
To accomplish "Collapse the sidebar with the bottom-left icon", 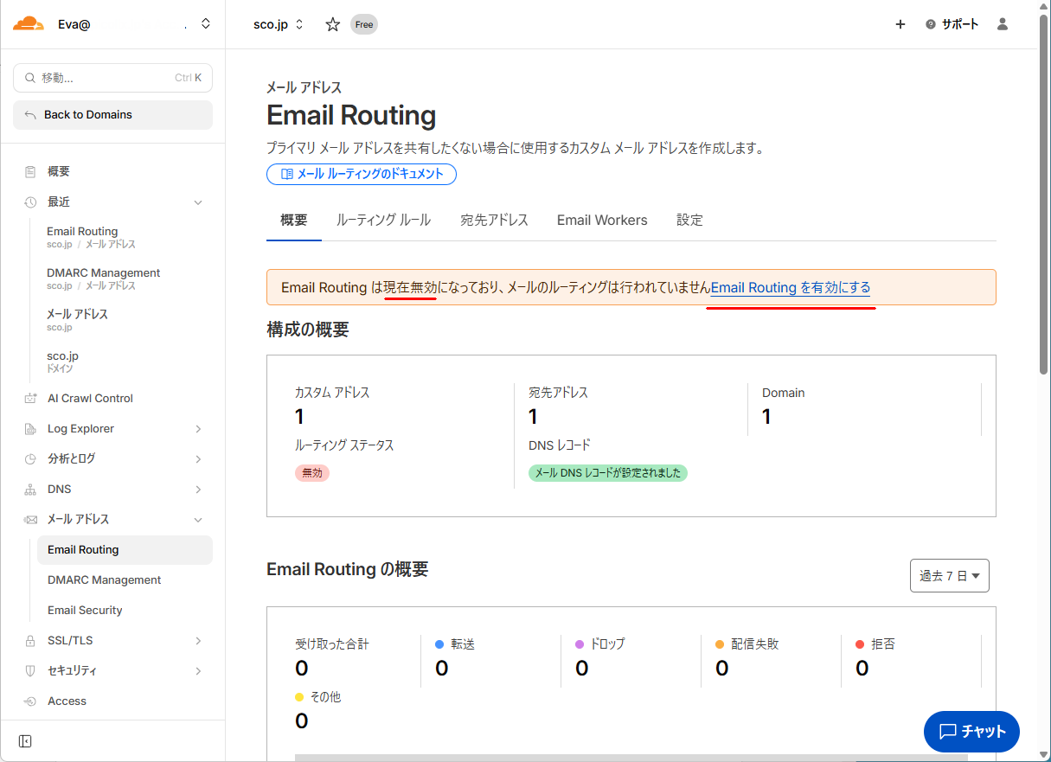I will [25, 741].
